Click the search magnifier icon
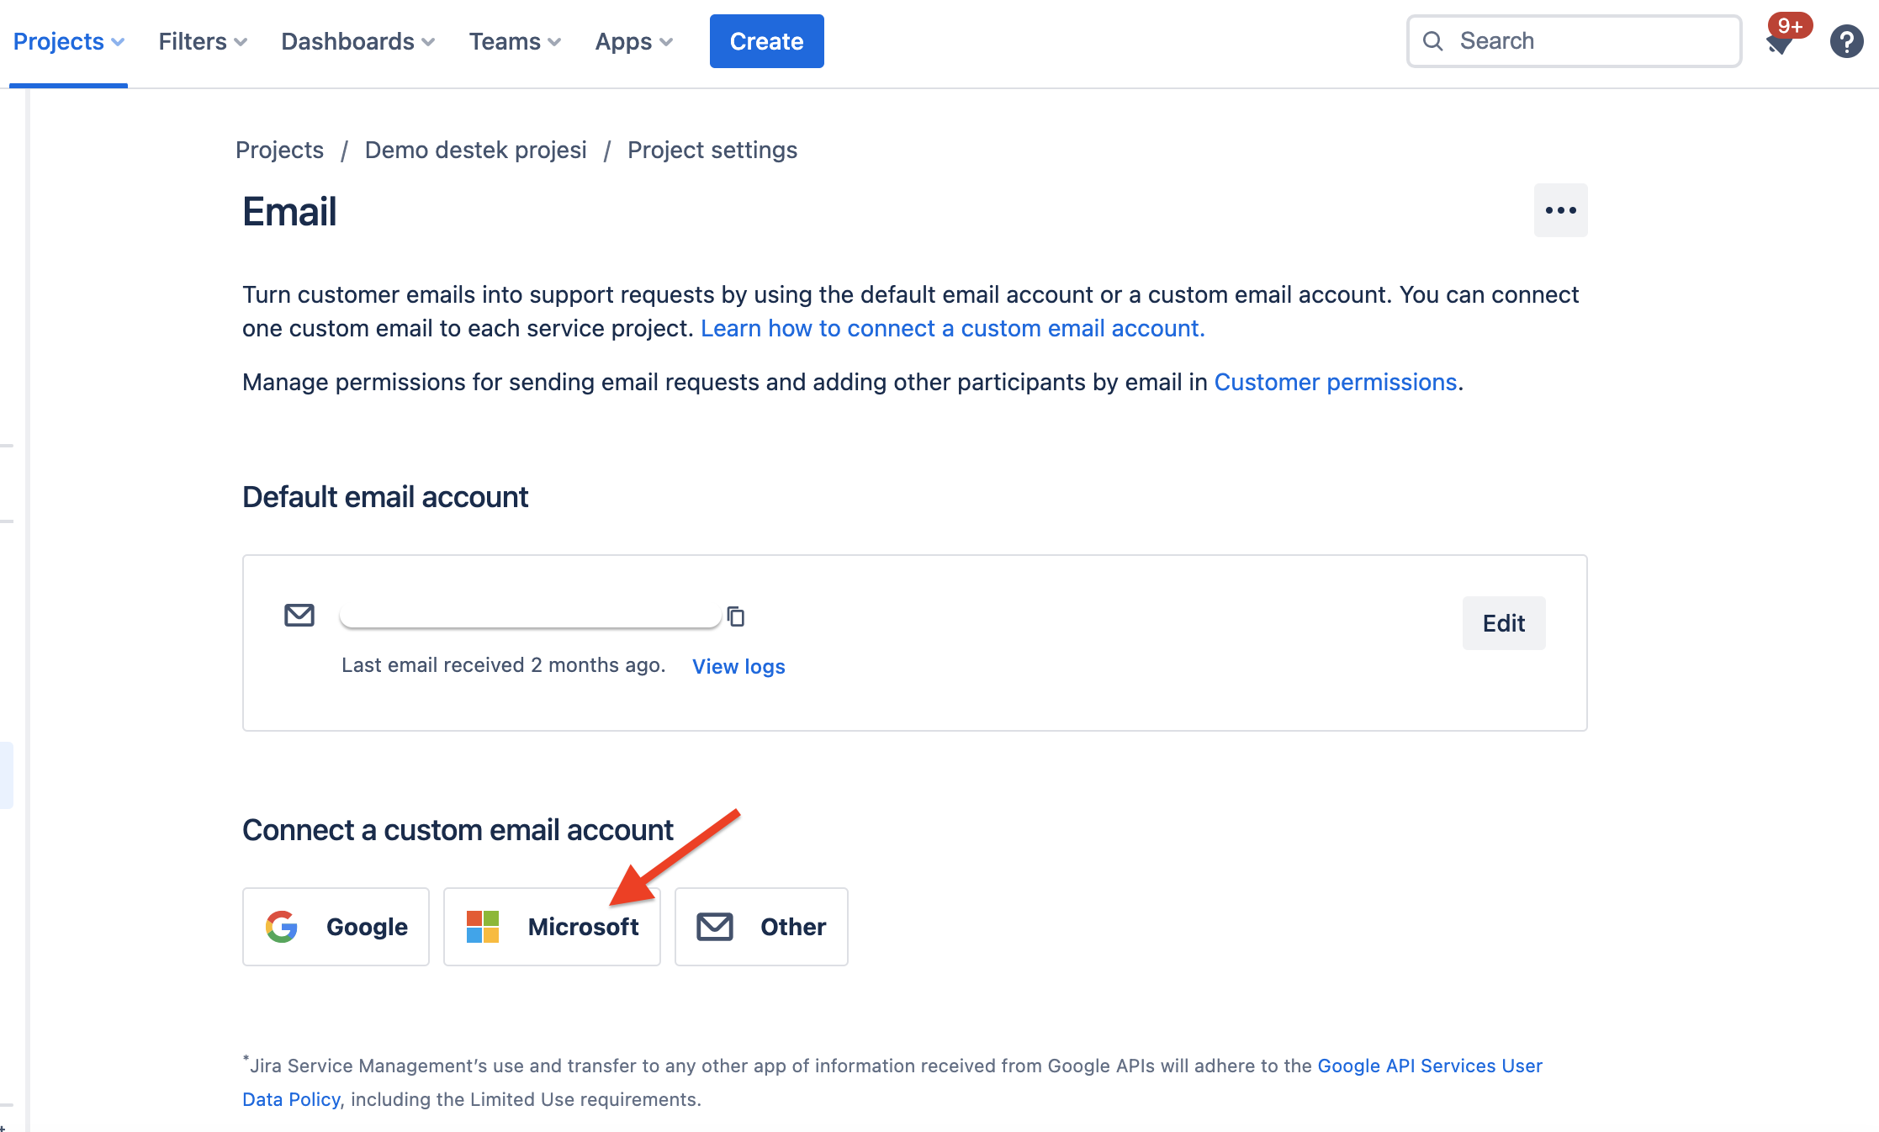Image resolution: width=1879 pixels, height=1132 pixels. point(1434,40)
